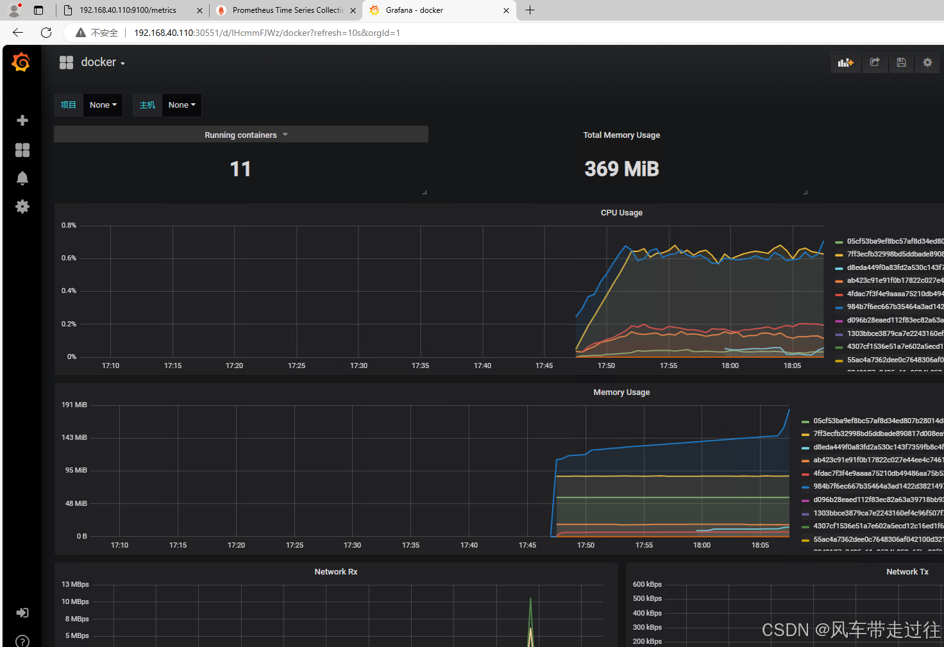Image resolution: width=944 pixels, height=647 pixels.
Task: Click the Add panel icon
Action: tap(845, 62)
